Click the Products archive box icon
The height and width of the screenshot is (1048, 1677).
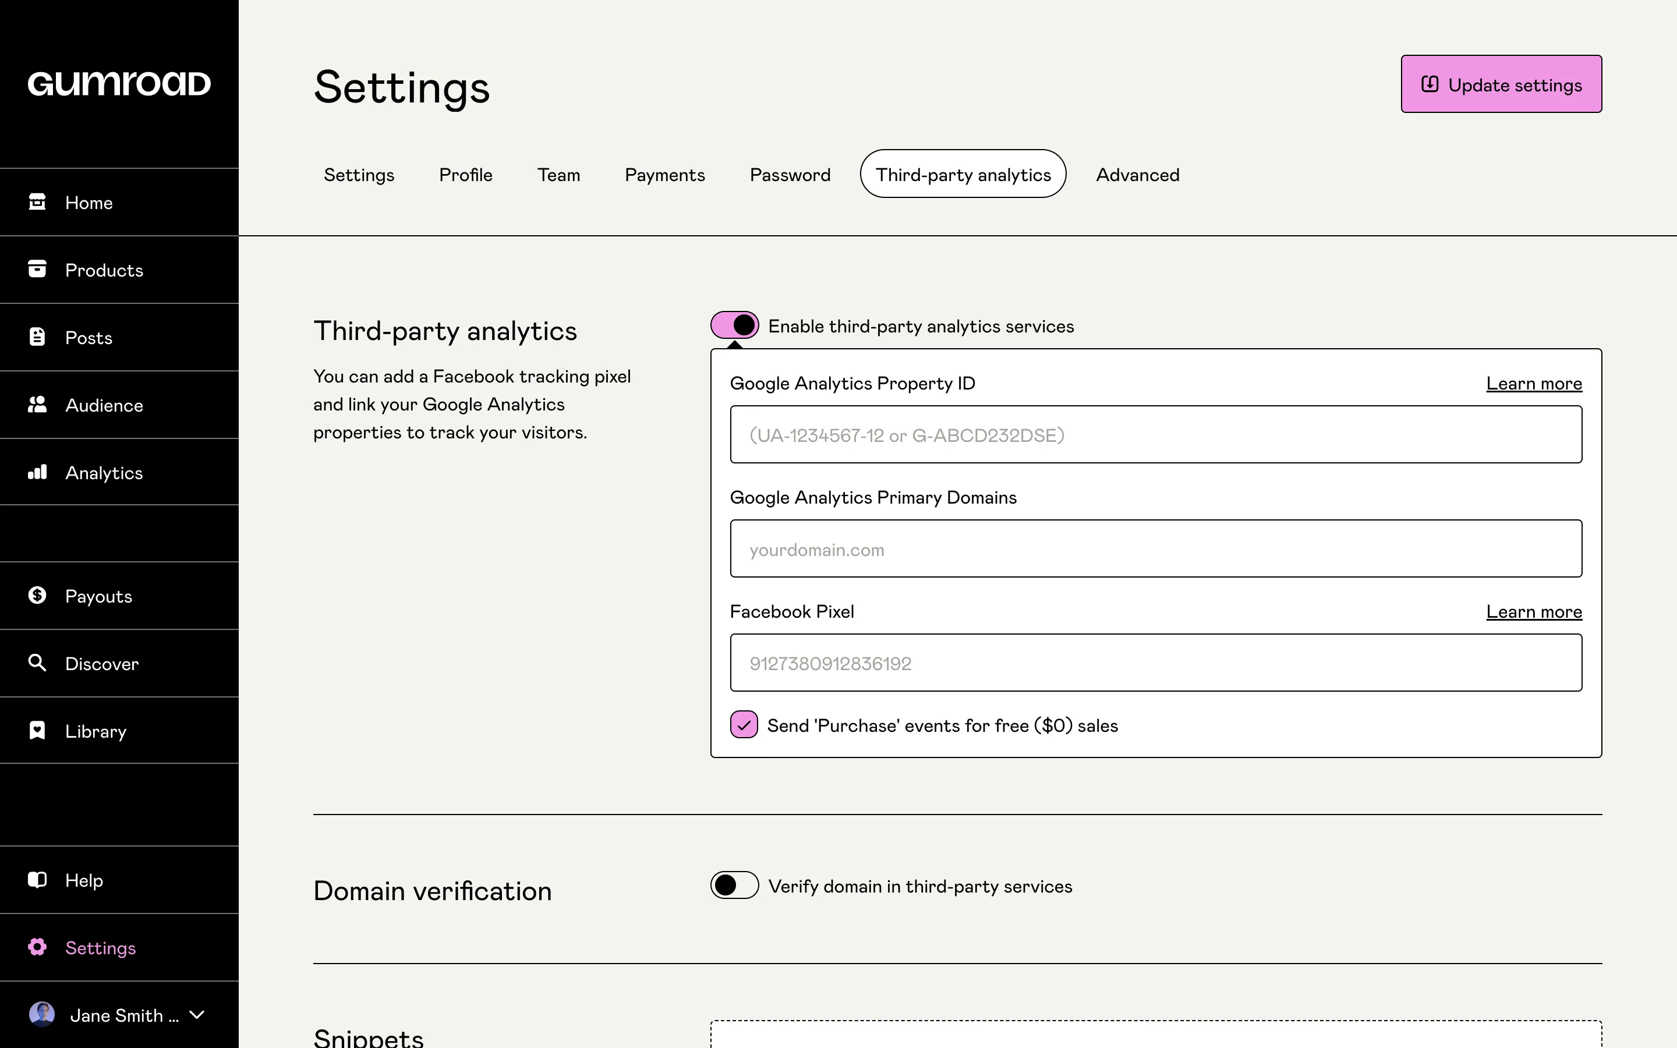37,269
